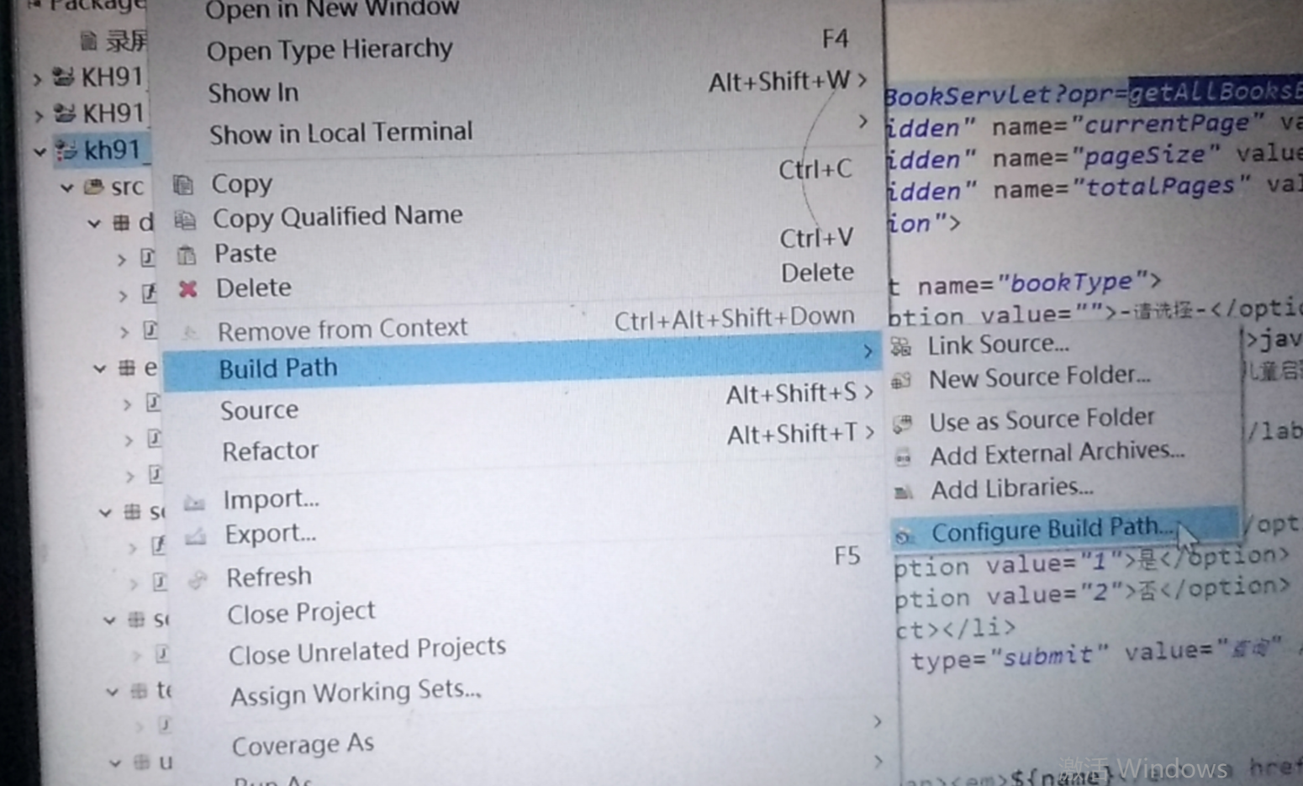The width and height of the screenshot is (1303, 786).
Task: Collapse the package starting with d
Action: (94, 224)
